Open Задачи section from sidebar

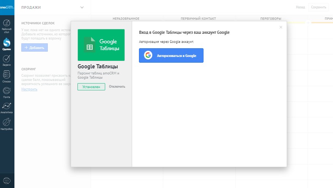(7, 60)
